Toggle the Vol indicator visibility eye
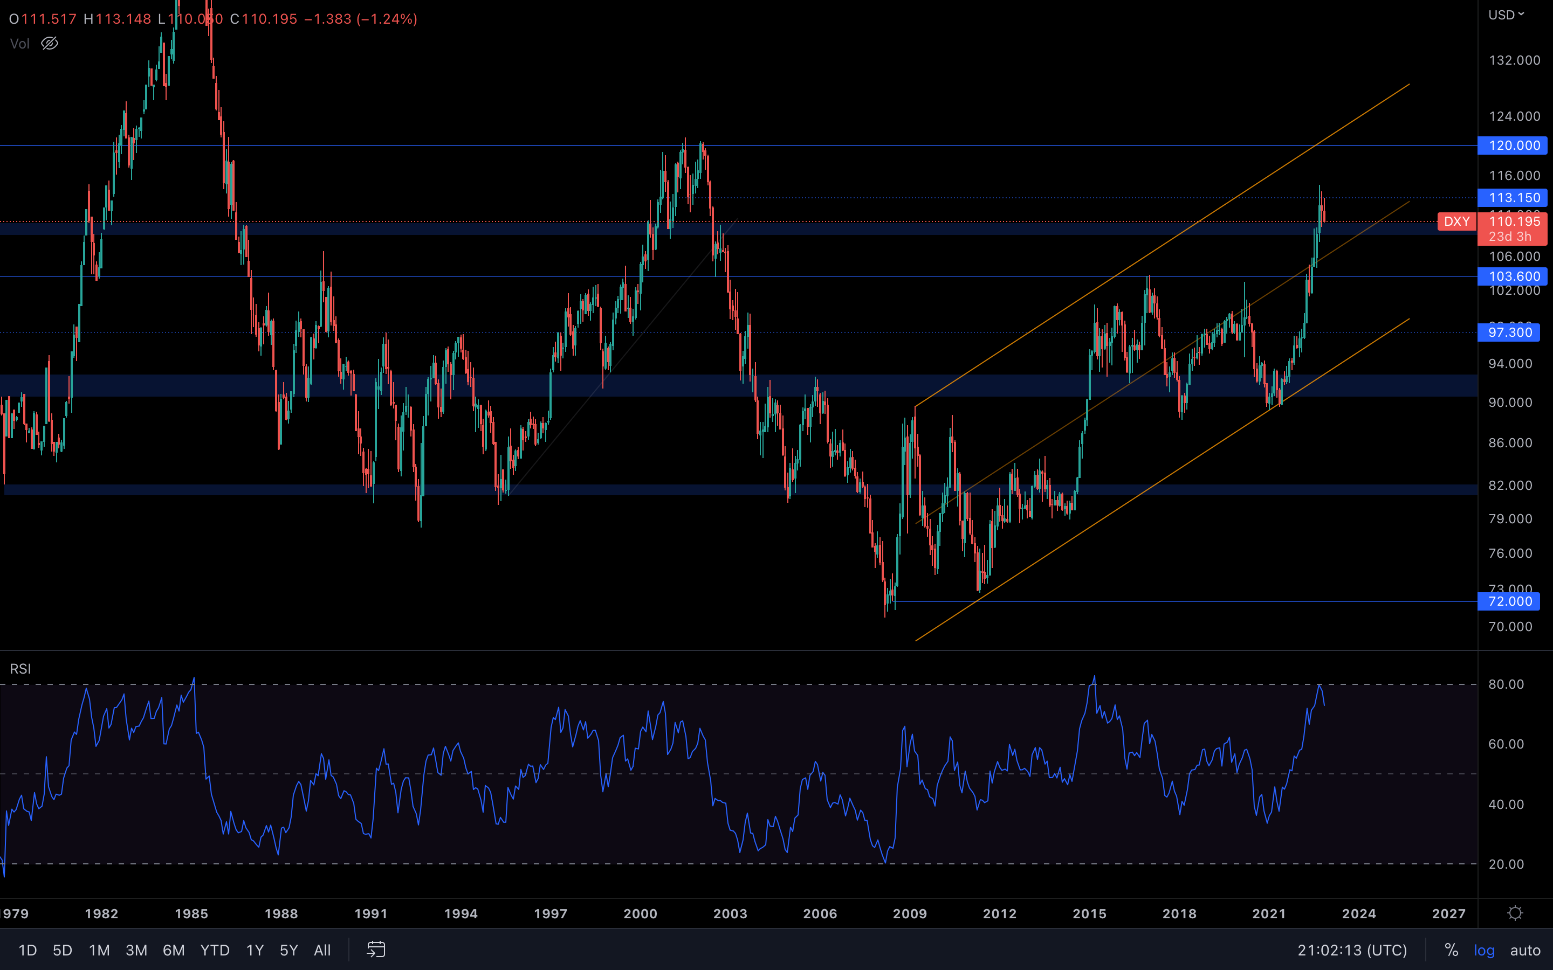The height and width of the screenshot is (970, 1553). tap(50, 44)
